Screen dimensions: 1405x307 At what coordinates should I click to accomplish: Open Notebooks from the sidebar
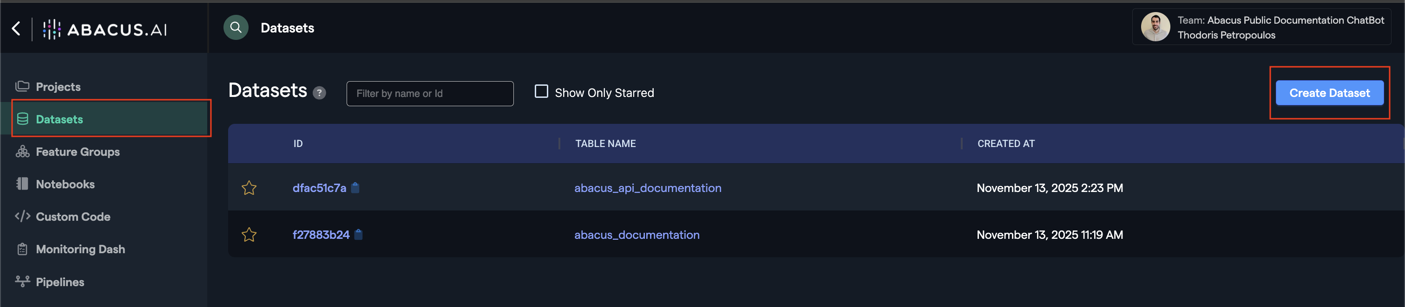click(65, 184)
